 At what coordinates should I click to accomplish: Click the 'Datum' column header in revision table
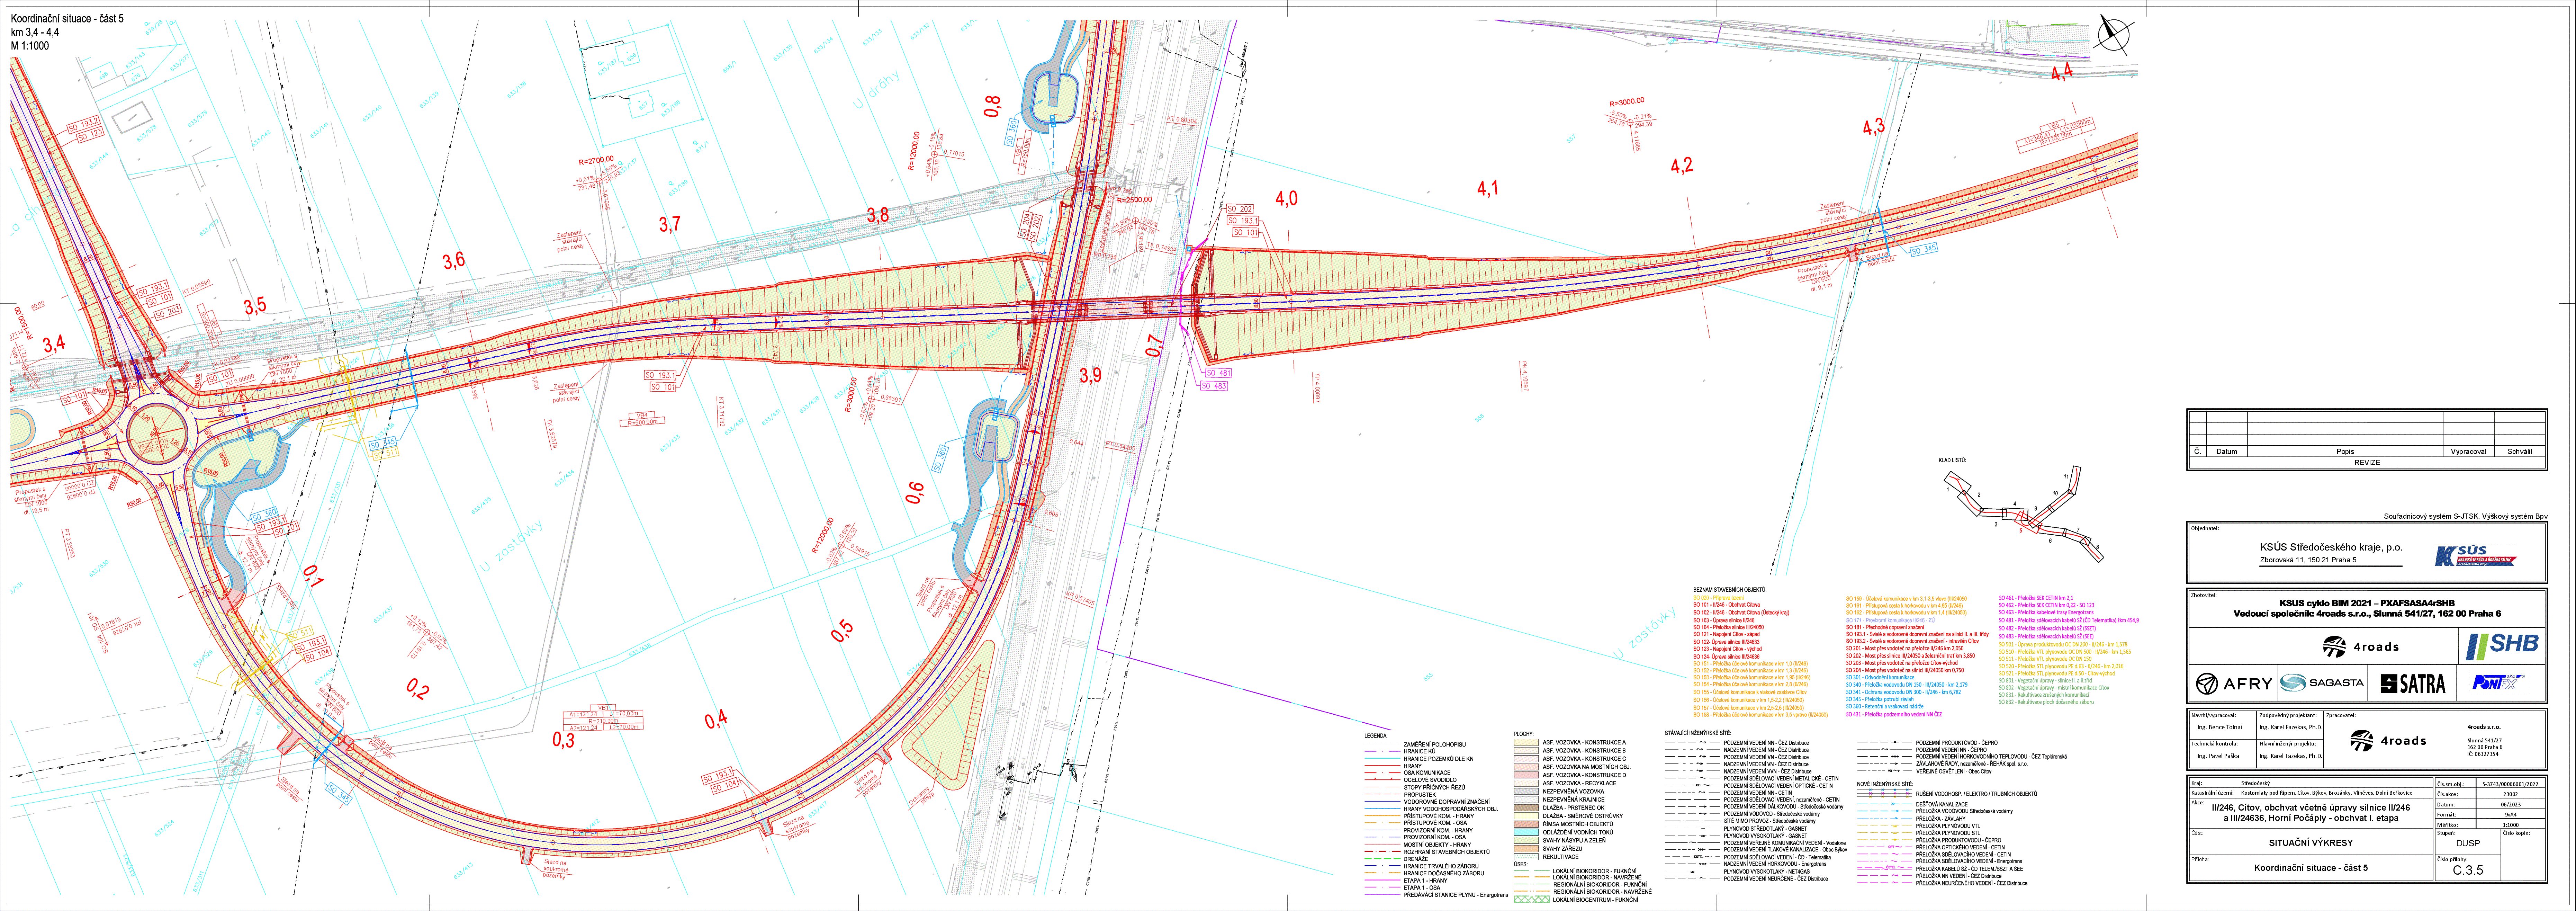(x=2227, y=451)
